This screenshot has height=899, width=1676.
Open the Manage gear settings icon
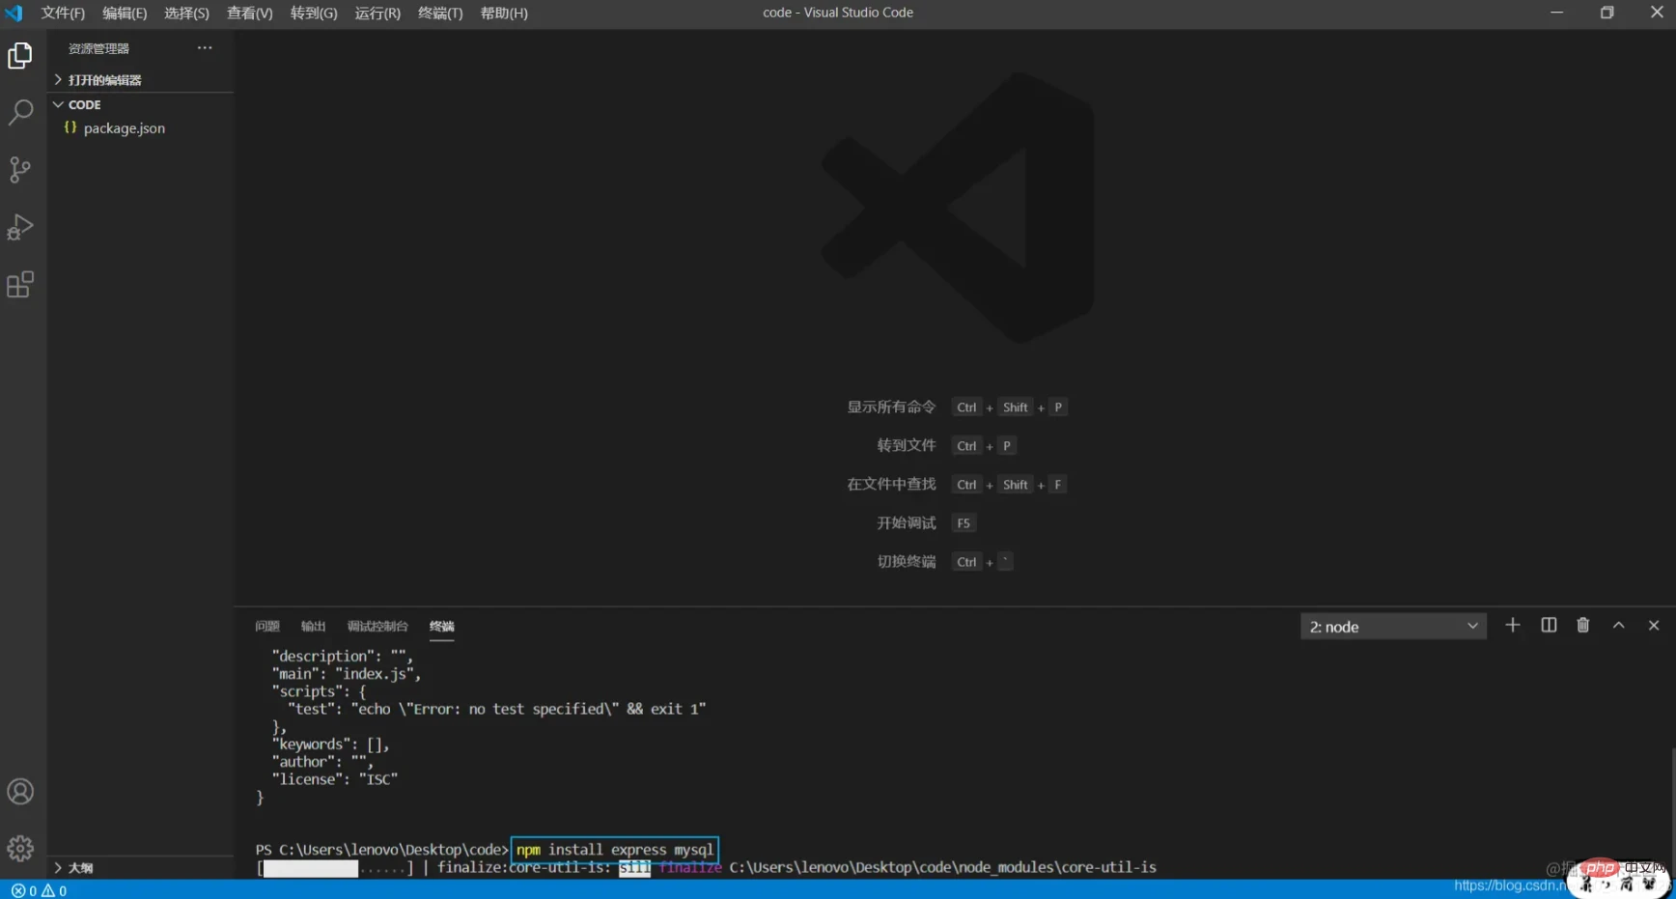[20, 848]
